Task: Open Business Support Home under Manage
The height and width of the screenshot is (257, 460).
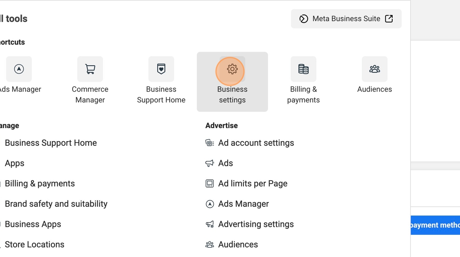Action: tap(51, 143)
